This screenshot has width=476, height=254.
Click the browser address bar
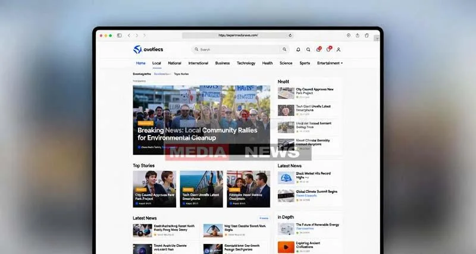point(238,36)
